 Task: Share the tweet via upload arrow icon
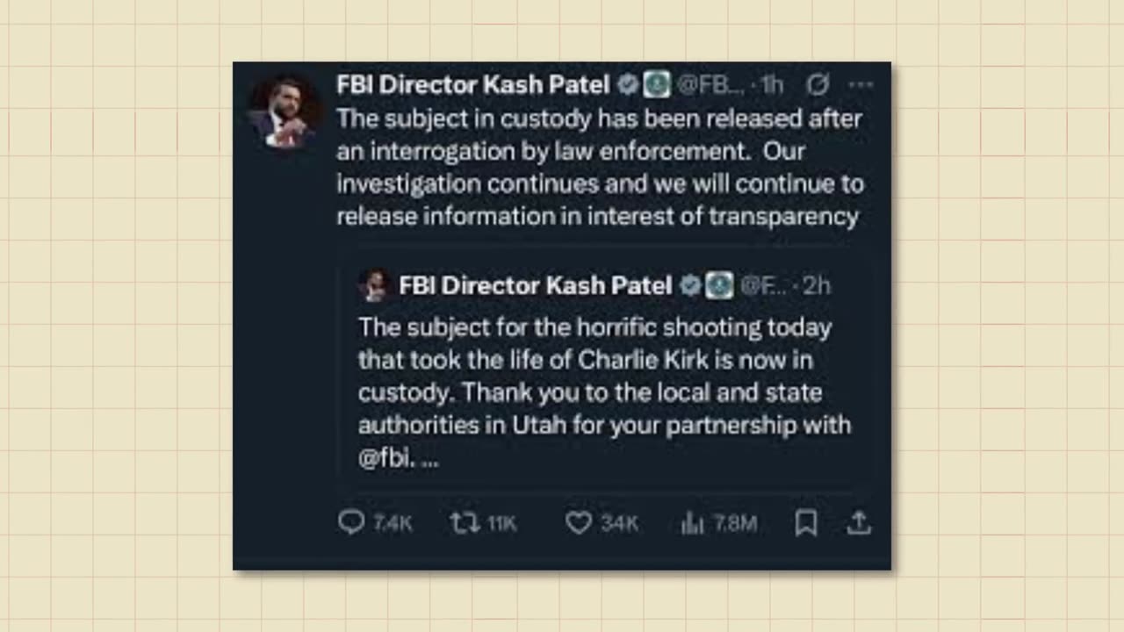[858, 523]
